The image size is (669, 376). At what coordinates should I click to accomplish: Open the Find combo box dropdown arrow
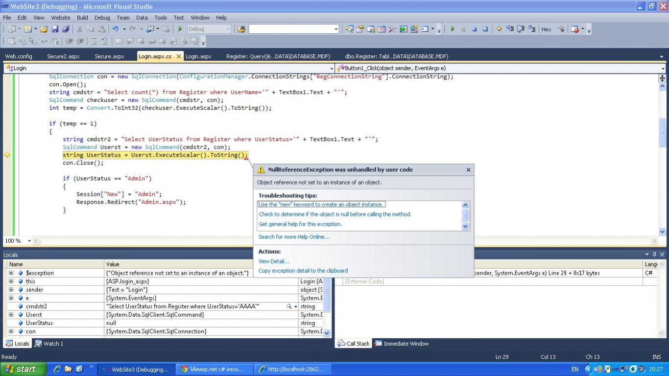(x=336, y=29)
